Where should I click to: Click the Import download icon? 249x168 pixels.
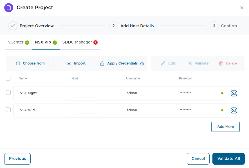pos(69,63)
